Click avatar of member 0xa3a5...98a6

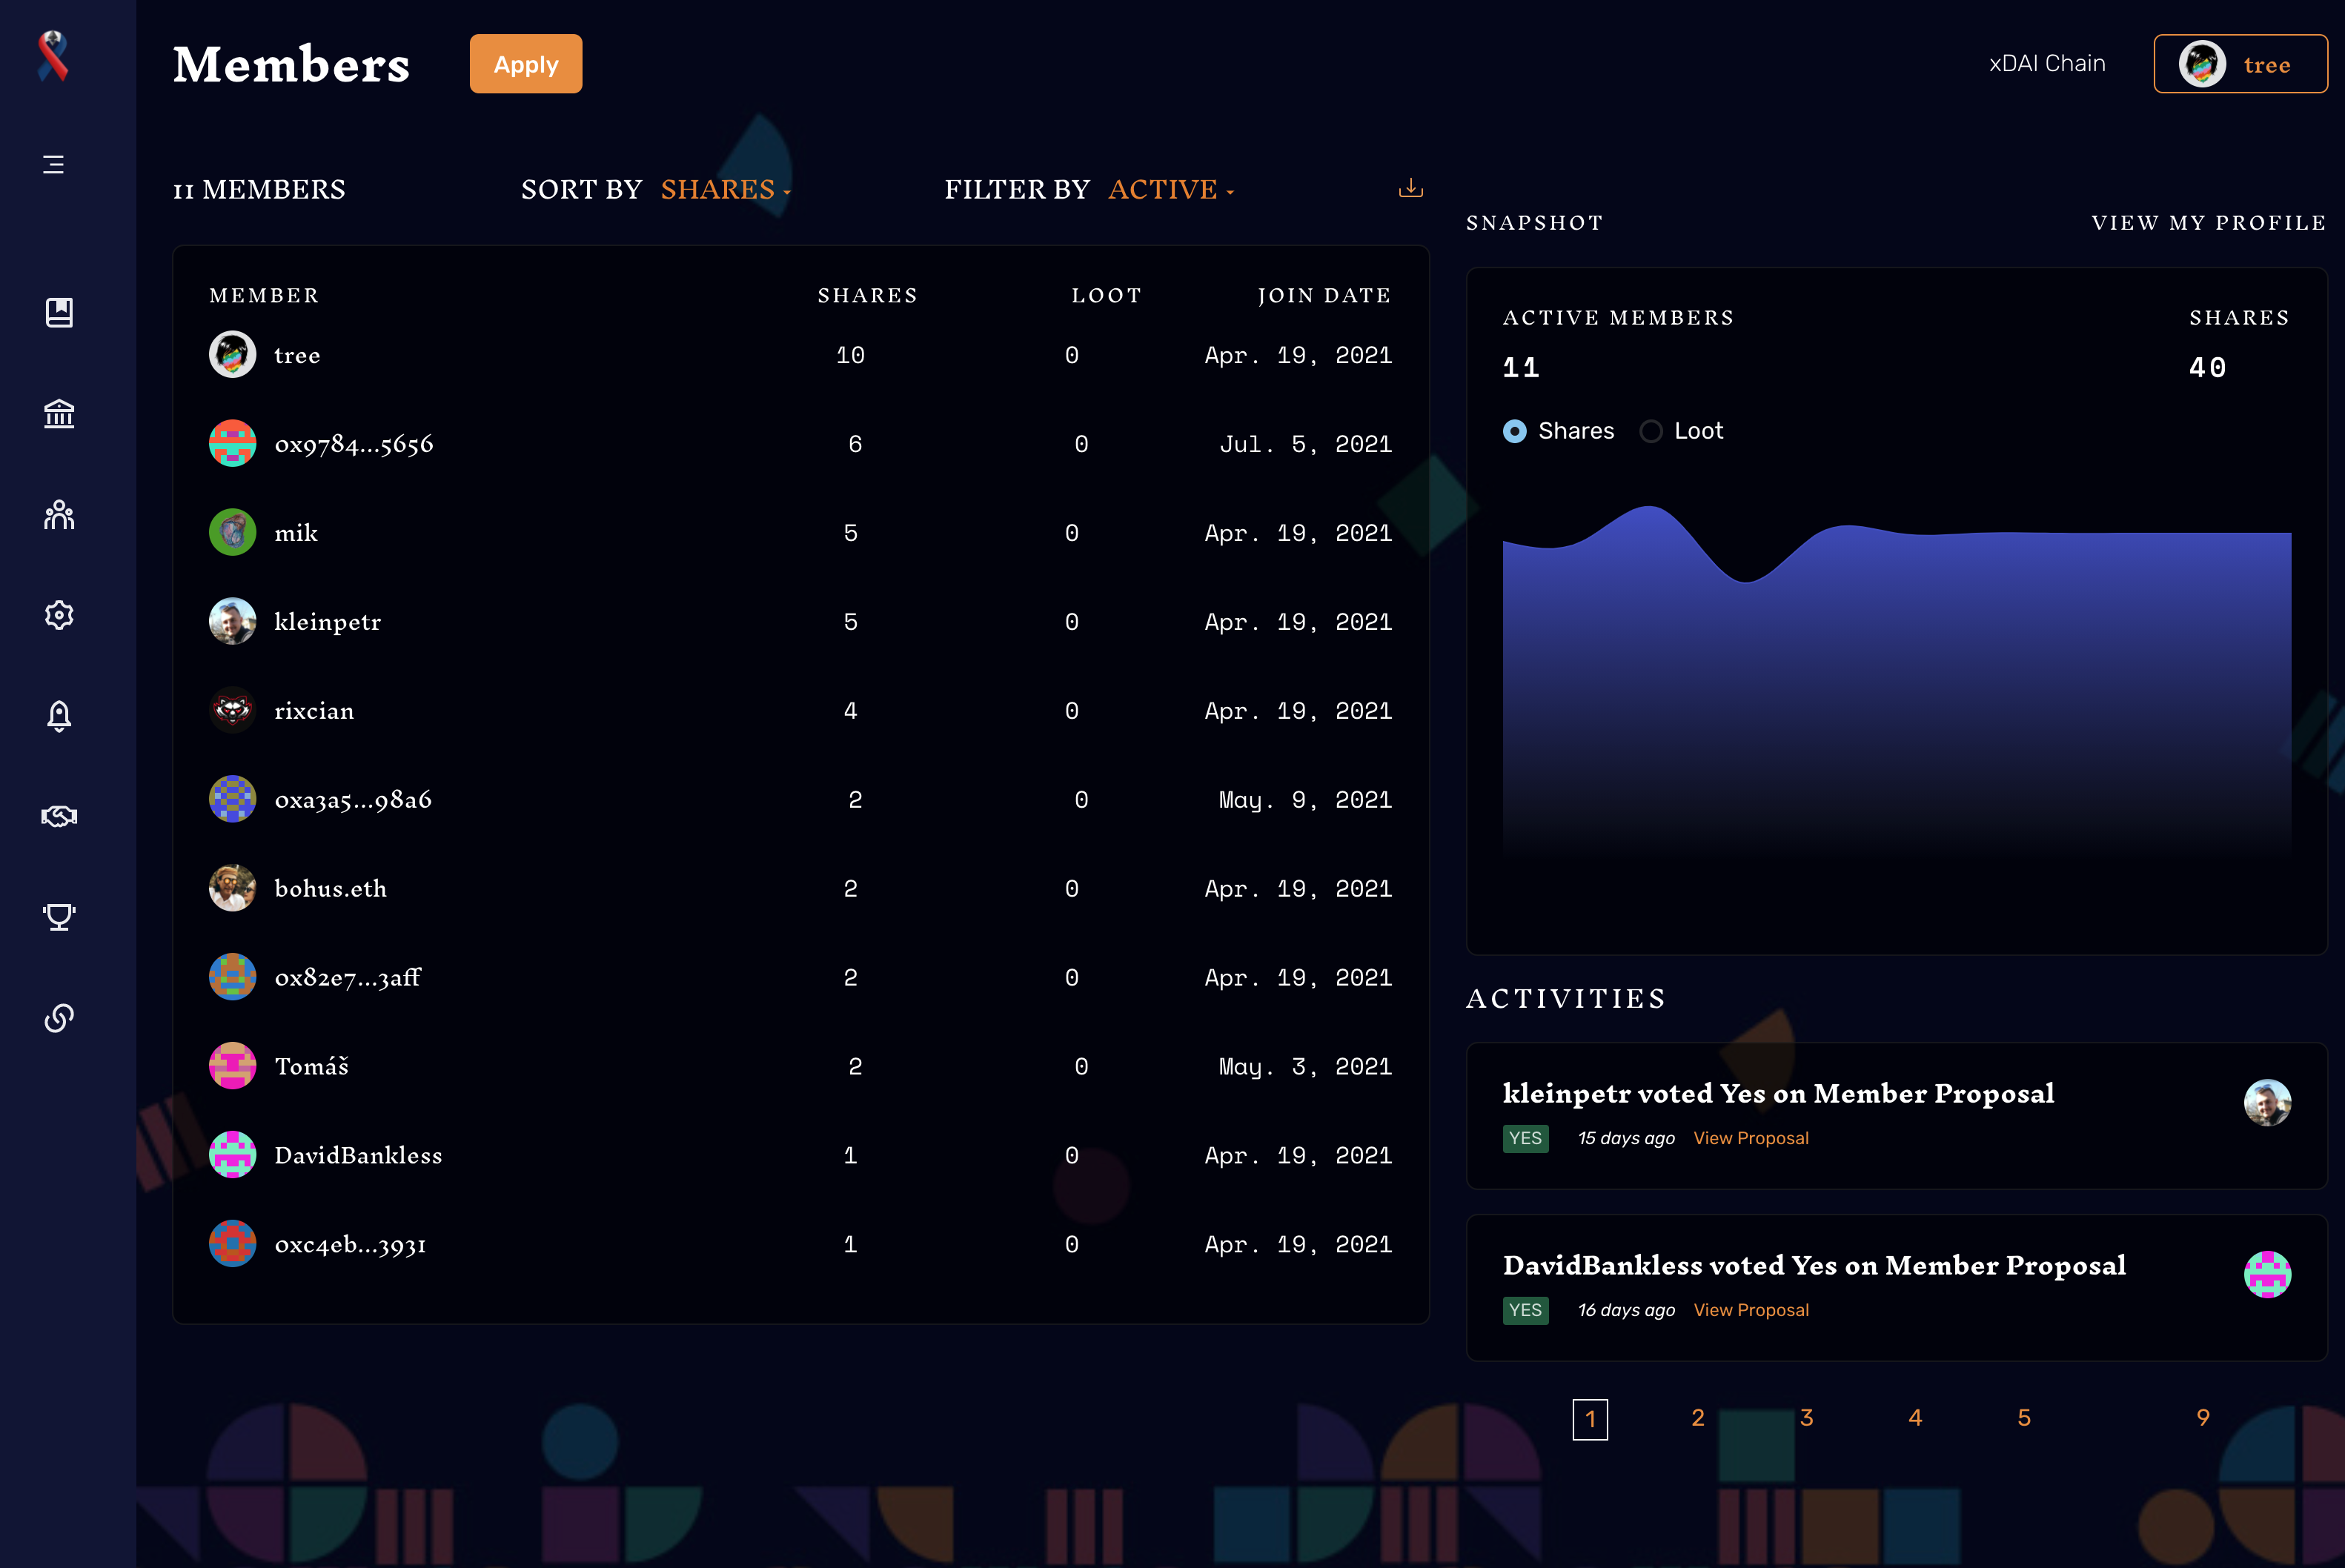(232, 799)
